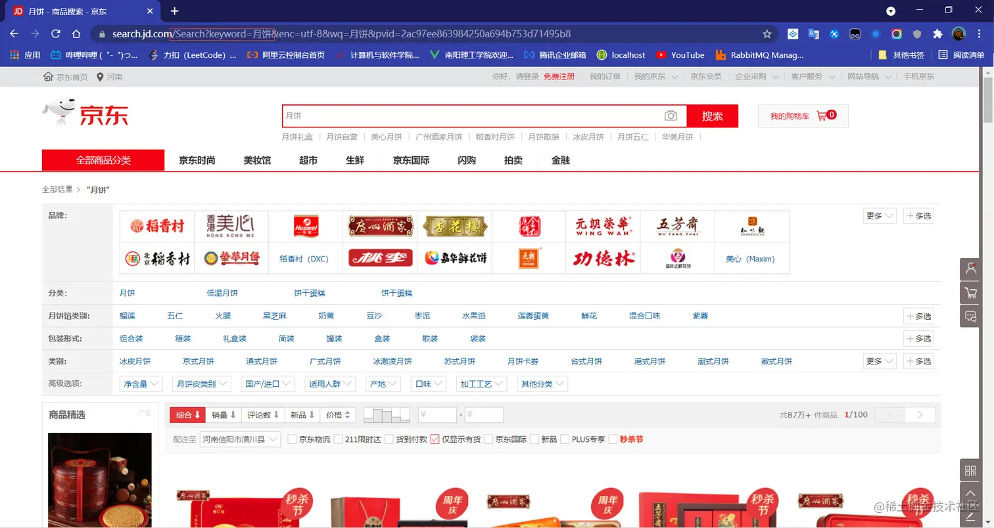Go to 生鲜 in the nav bar
This screenshot has width=994, height=528.
(355, 160)
